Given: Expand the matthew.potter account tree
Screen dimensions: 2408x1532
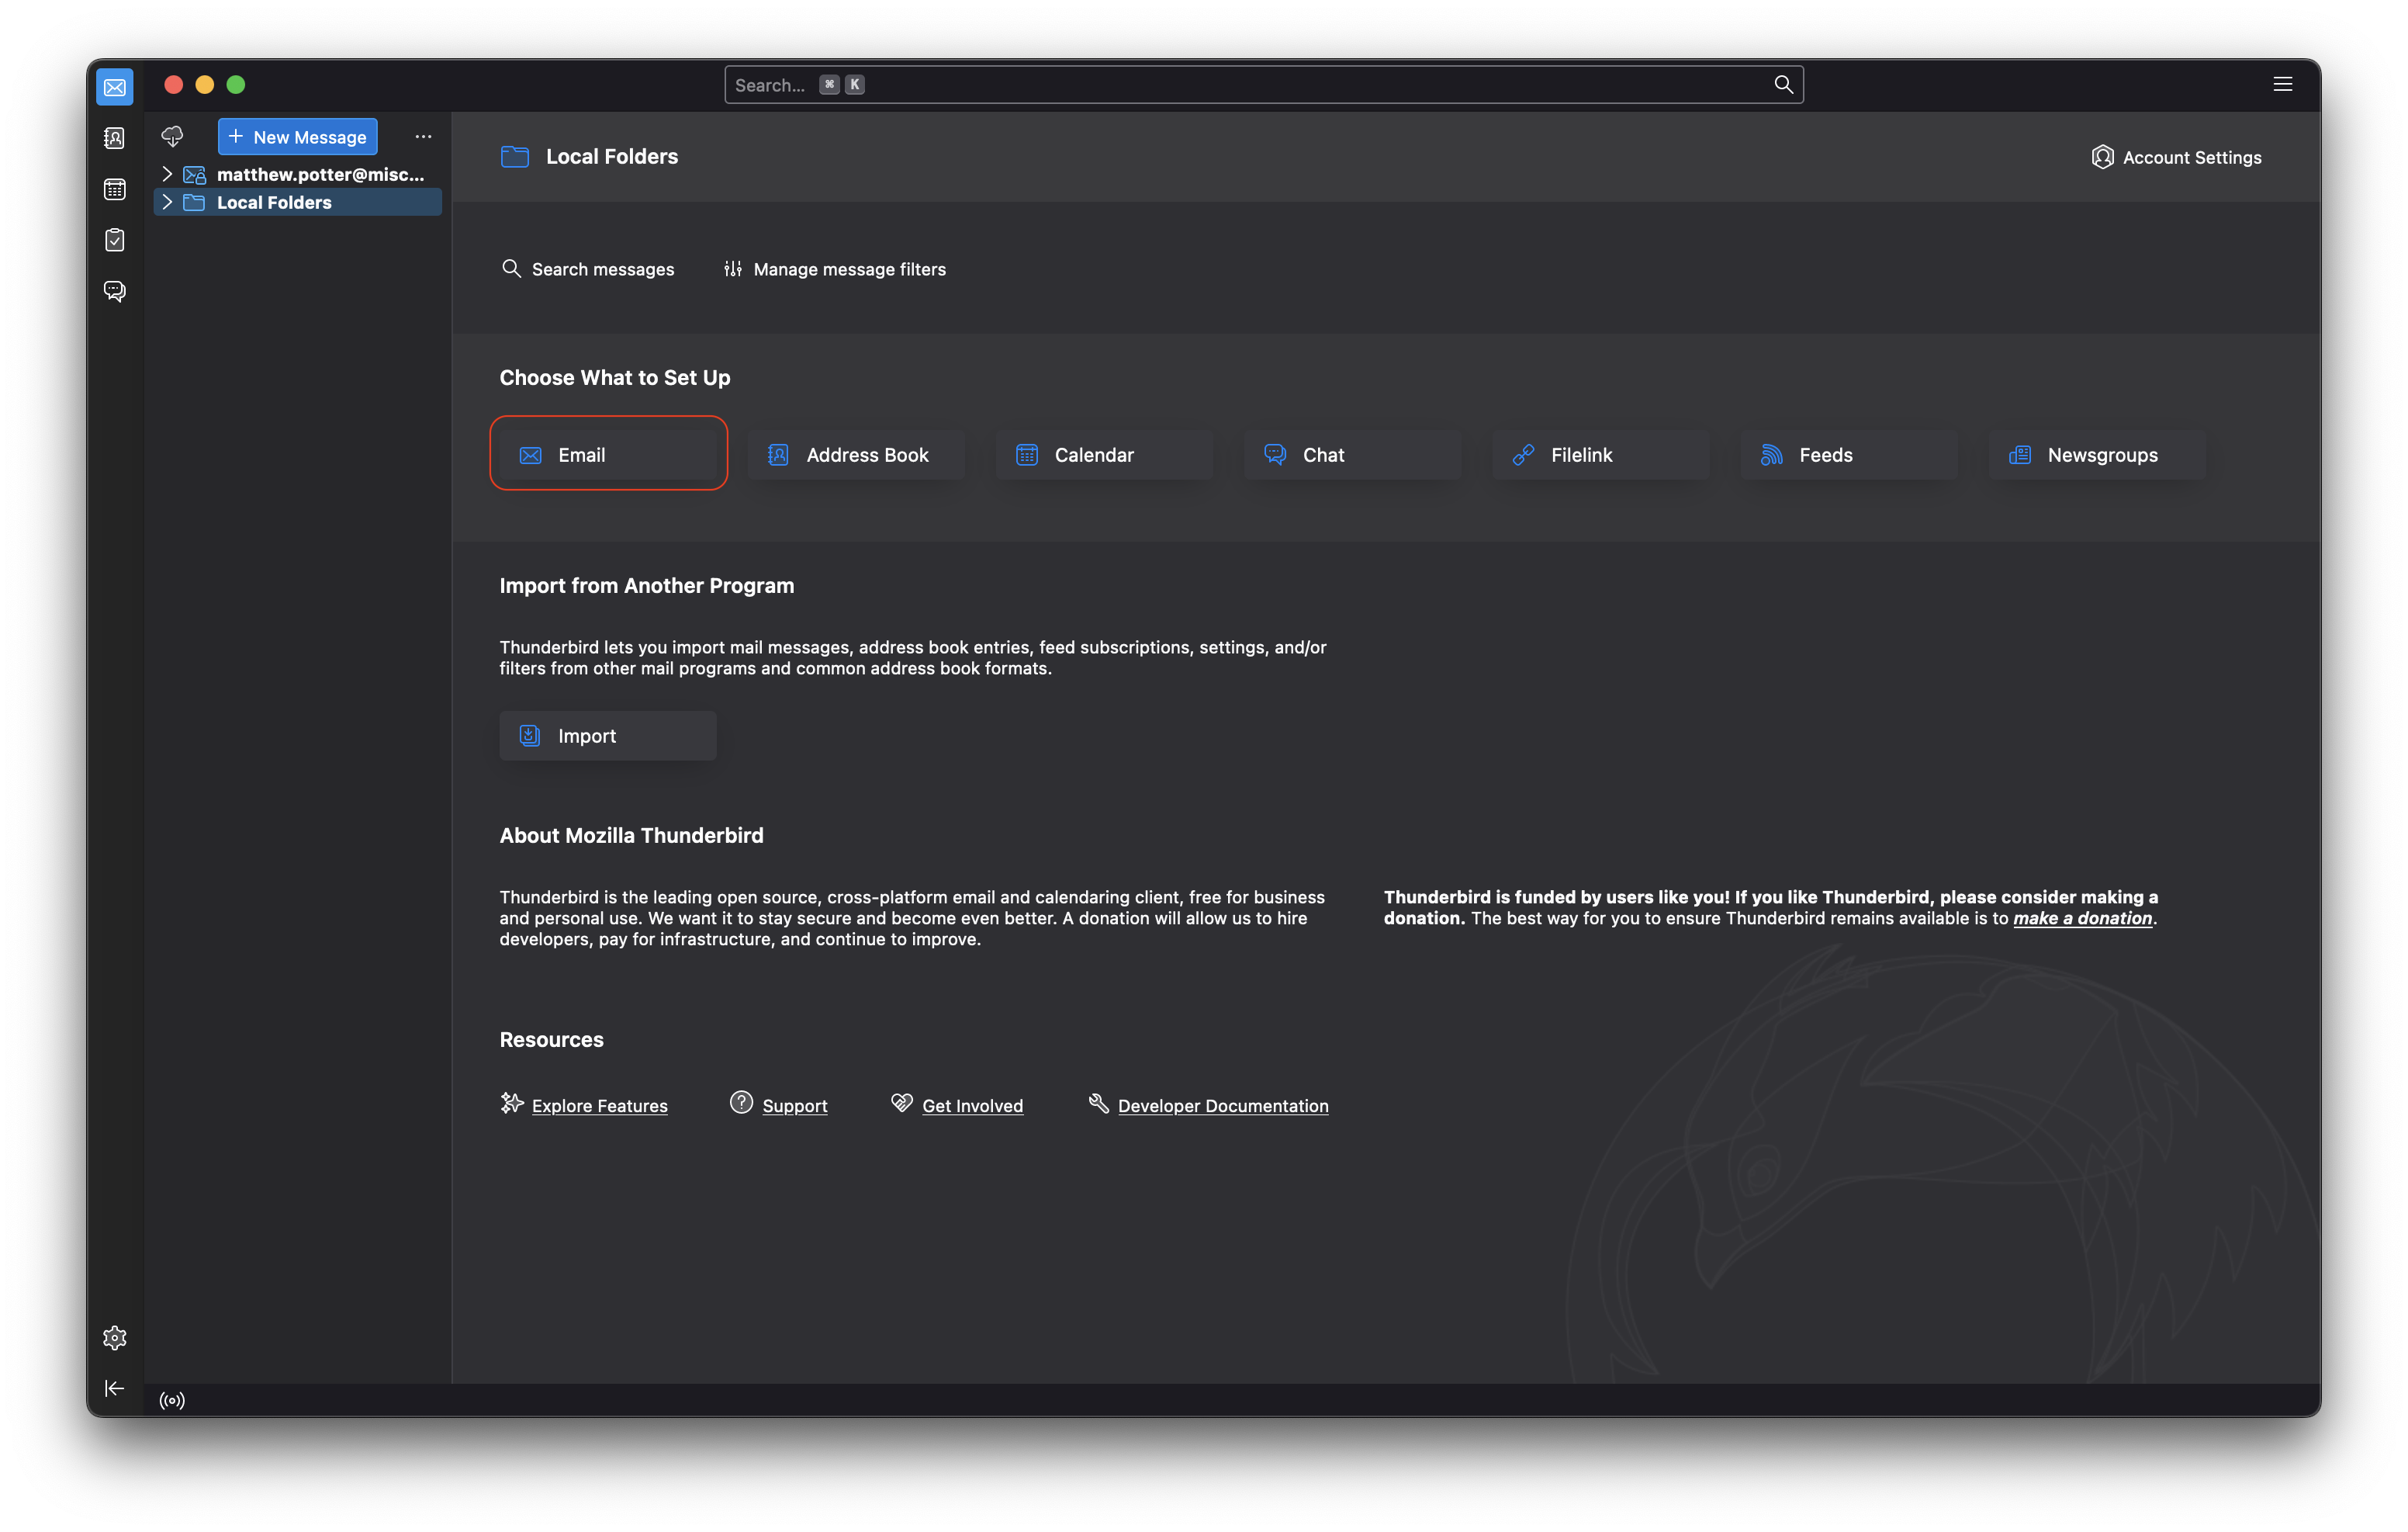Looking at the screenshot, I should coord(167,174).
